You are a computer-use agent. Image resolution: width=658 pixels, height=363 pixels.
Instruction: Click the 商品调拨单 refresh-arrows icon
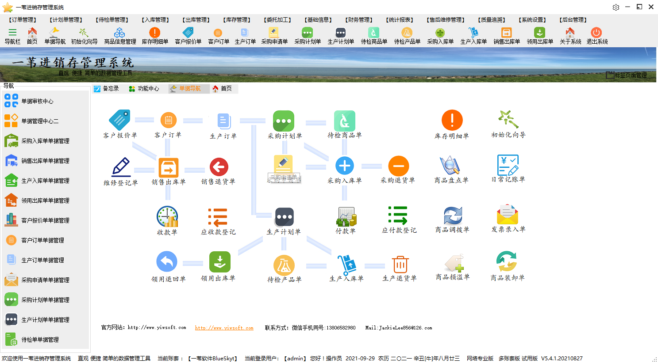click(x=452, y=216)
